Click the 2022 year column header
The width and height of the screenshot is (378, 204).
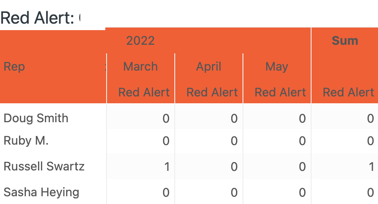(141, 41)
